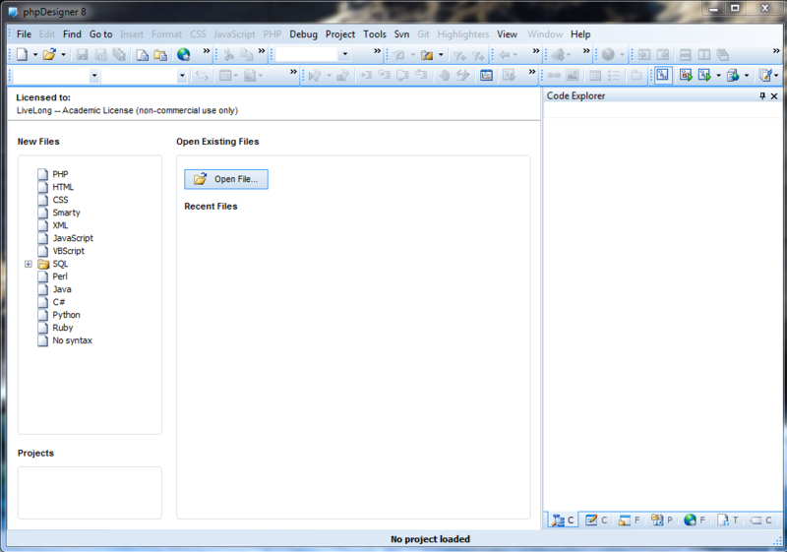Open the Project menu
Viewport: 787px width, 552px height.
tap(340, 34)
